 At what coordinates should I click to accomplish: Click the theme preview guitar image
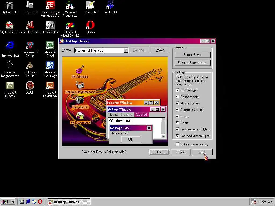tap(115, 101)
